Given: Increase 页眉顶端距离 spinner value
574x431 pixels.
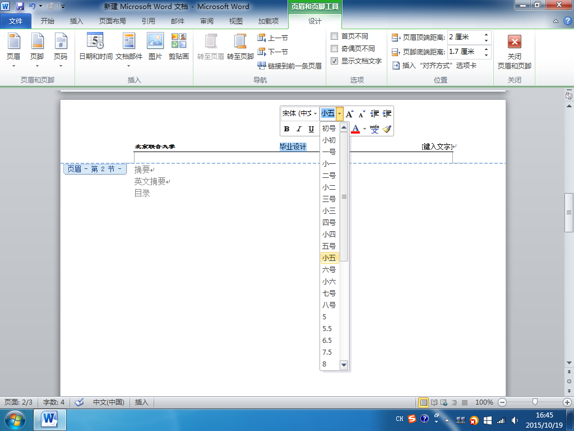Looking at the screenshot, I should pos(486,34).
